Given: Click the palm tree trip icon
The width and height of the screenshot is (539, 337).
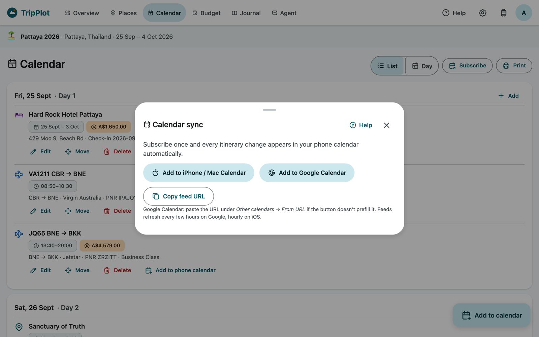Looking at the screenshot, I should [x=11, y=36].
